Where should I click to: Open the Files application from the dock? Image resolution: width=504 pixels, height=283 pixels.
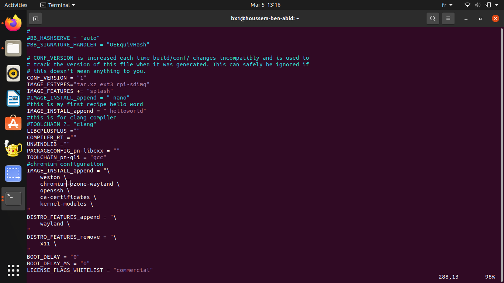(13, 48)
